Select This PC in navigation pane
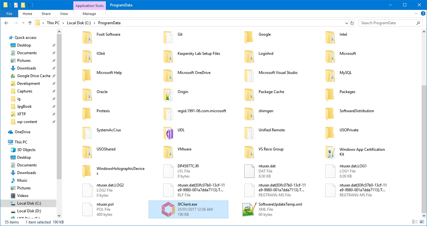The image size is (427, 226). click(x=18, y=142)
